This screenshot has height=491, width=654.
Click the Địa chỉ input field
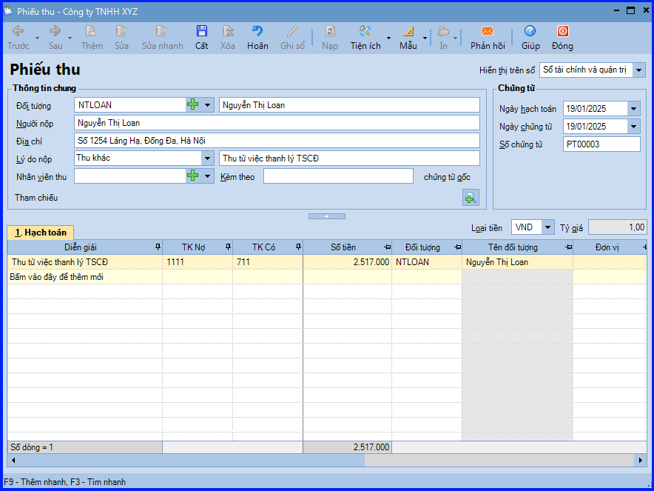click(x=277, y=140)
